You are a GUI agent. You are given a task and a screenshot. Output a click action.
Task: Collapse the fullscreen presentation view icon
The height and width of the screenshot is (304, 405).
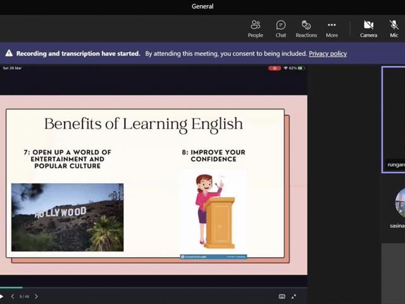click(294, 296)
